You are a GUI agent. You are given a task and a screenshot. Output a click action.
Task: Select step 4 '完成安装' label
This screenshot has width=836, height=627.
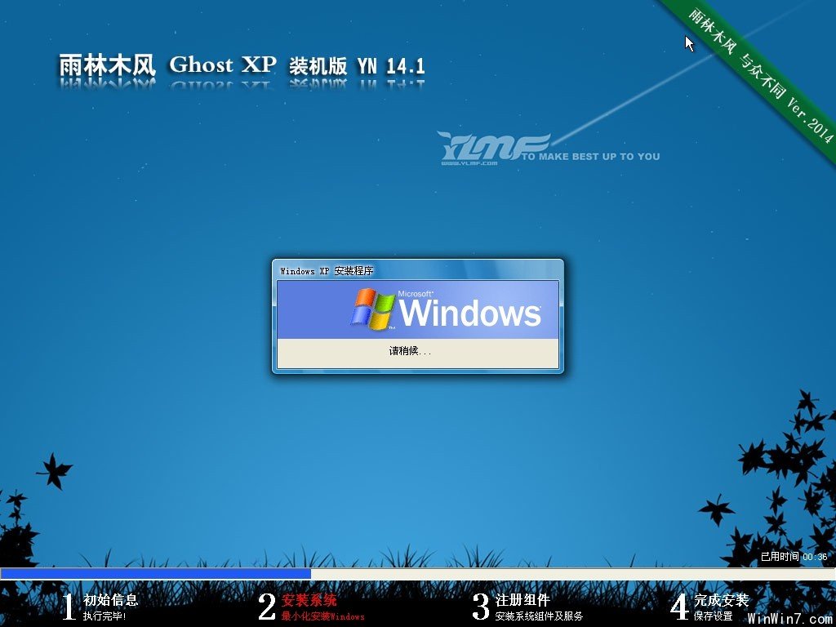[722, 600]
